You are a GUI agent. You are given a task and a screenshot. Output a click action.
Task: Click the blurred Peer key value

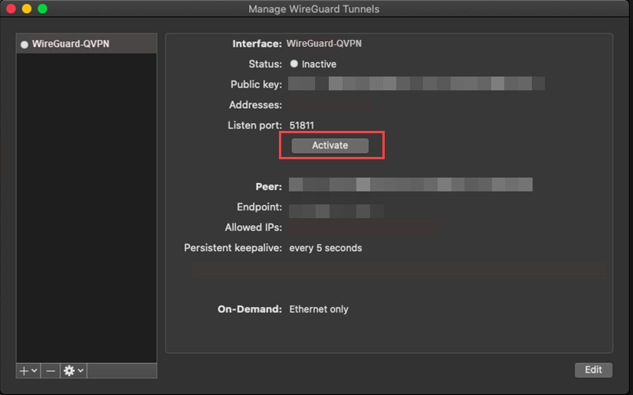pos(411,184)
